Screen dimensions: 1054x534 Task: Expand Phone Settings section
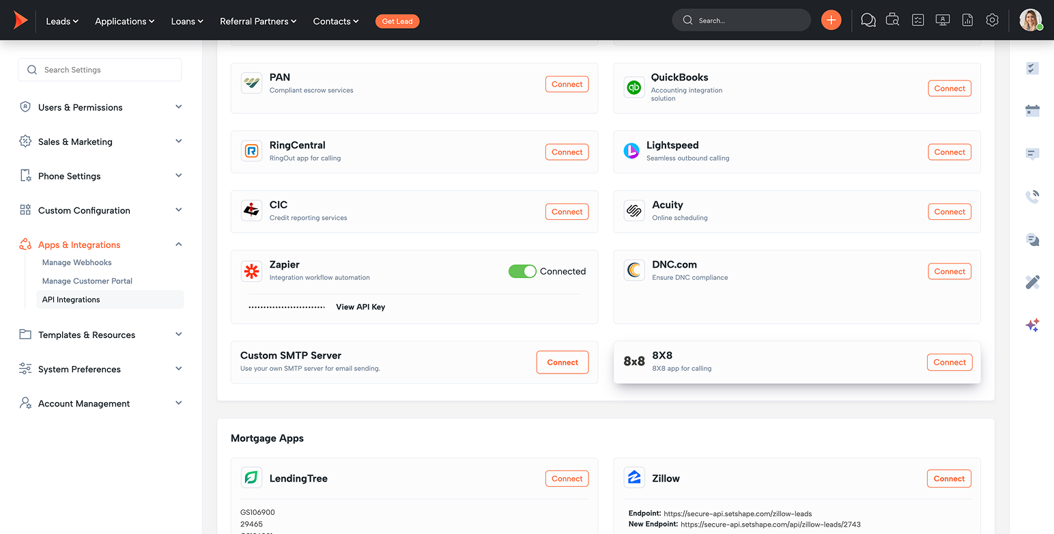click(x=101, y=175)
